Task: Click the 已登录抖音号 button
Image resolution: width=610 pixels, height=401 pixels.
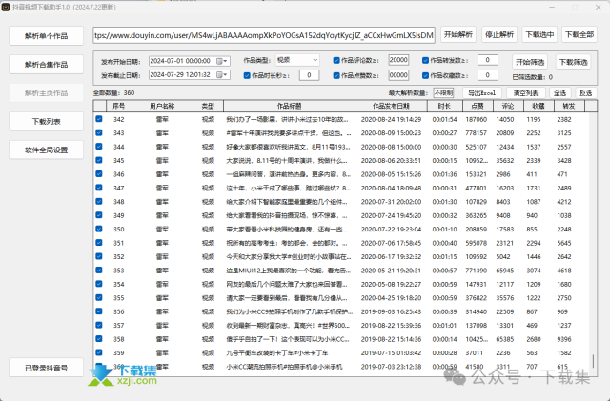Action: coord(47,368)
